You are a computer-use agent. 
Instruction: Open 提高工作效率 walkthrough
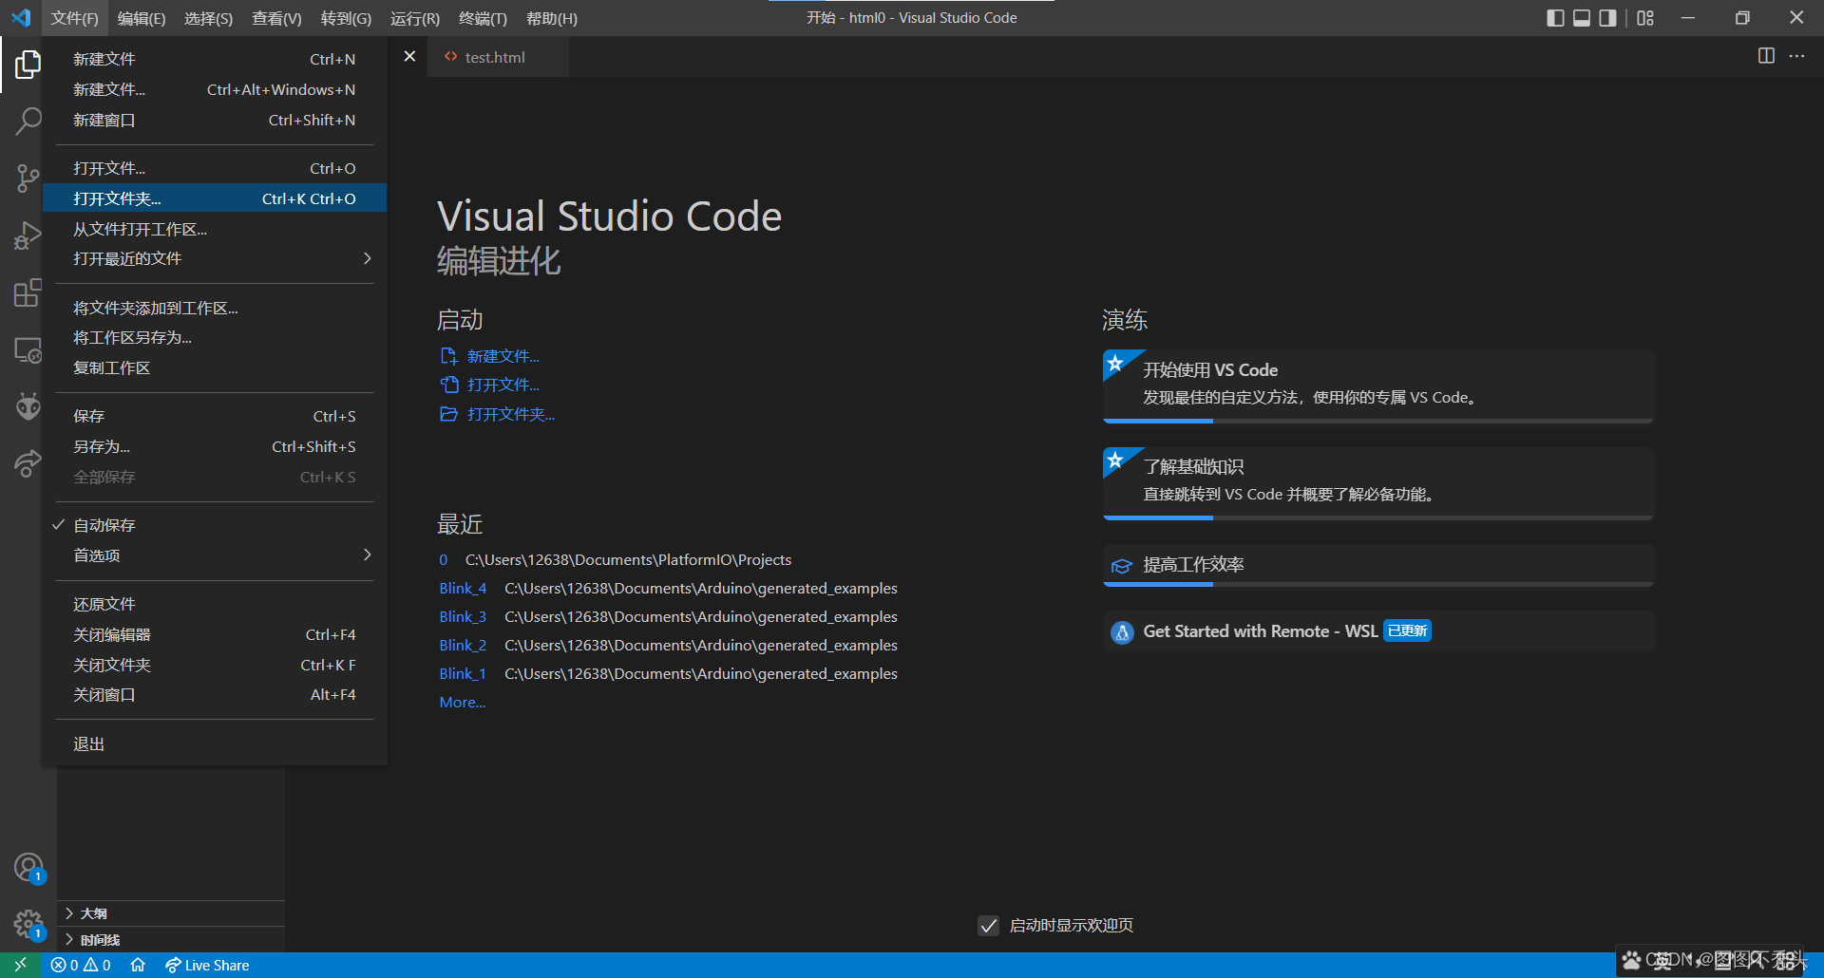(1378, 564)
